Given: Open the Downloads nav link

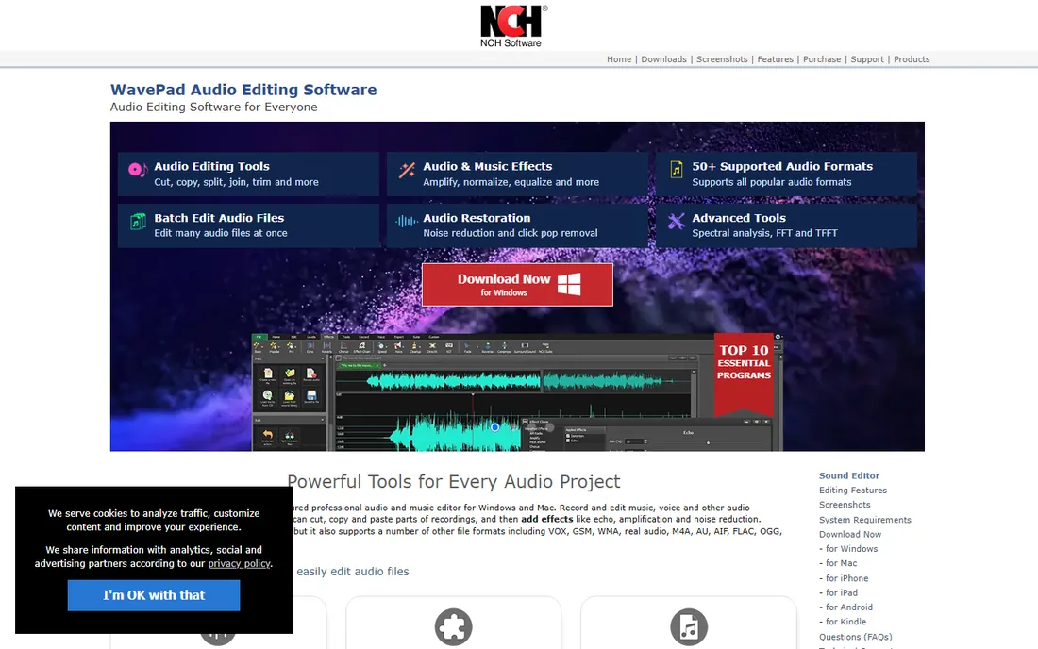Looking at the screenshot, I should [x=663, y=59].
